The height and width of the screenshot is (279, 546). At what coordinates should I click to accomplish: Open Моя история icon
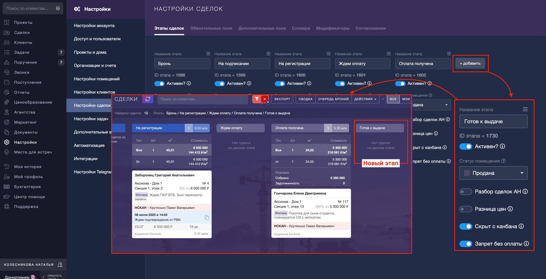tap(7, 167)
